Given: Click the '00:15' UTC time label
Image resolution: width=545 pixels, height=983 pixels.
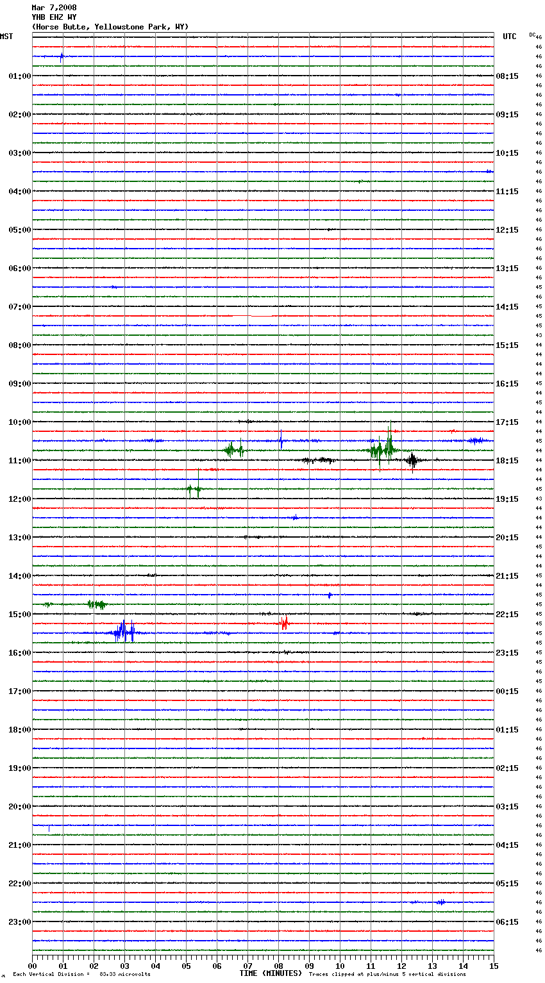Looking at the screenshot, I should pyautogui.click(x=507, y=691).
